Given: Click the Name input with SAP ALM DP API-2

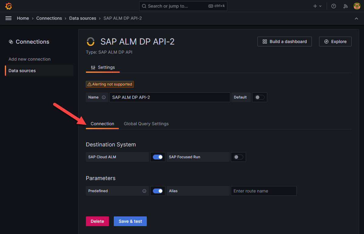Looking at the screenshot, I should pos(170,97).
